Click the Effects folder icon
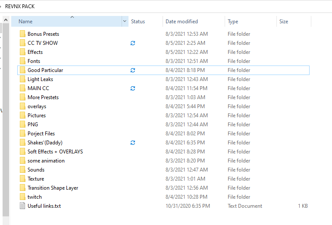The height and width of the screenshot is (225, 332). pyautogui.click(x=22, y=52)
